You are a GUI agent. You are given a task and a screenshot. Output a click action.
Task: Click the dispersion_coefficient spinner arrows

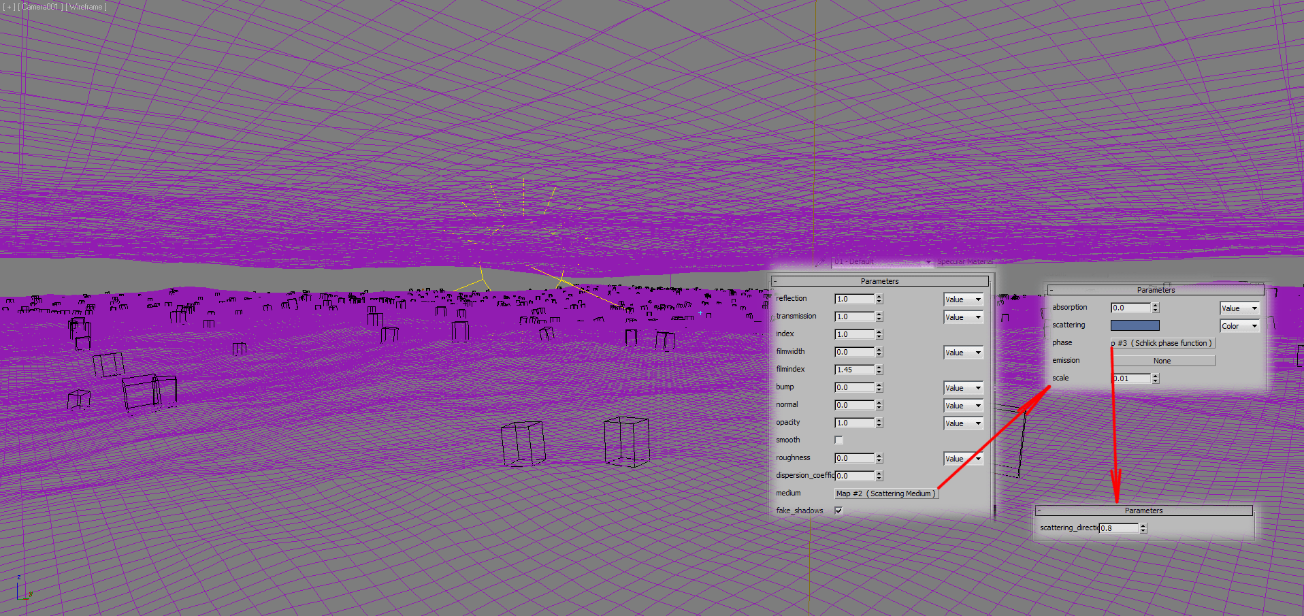879,476
